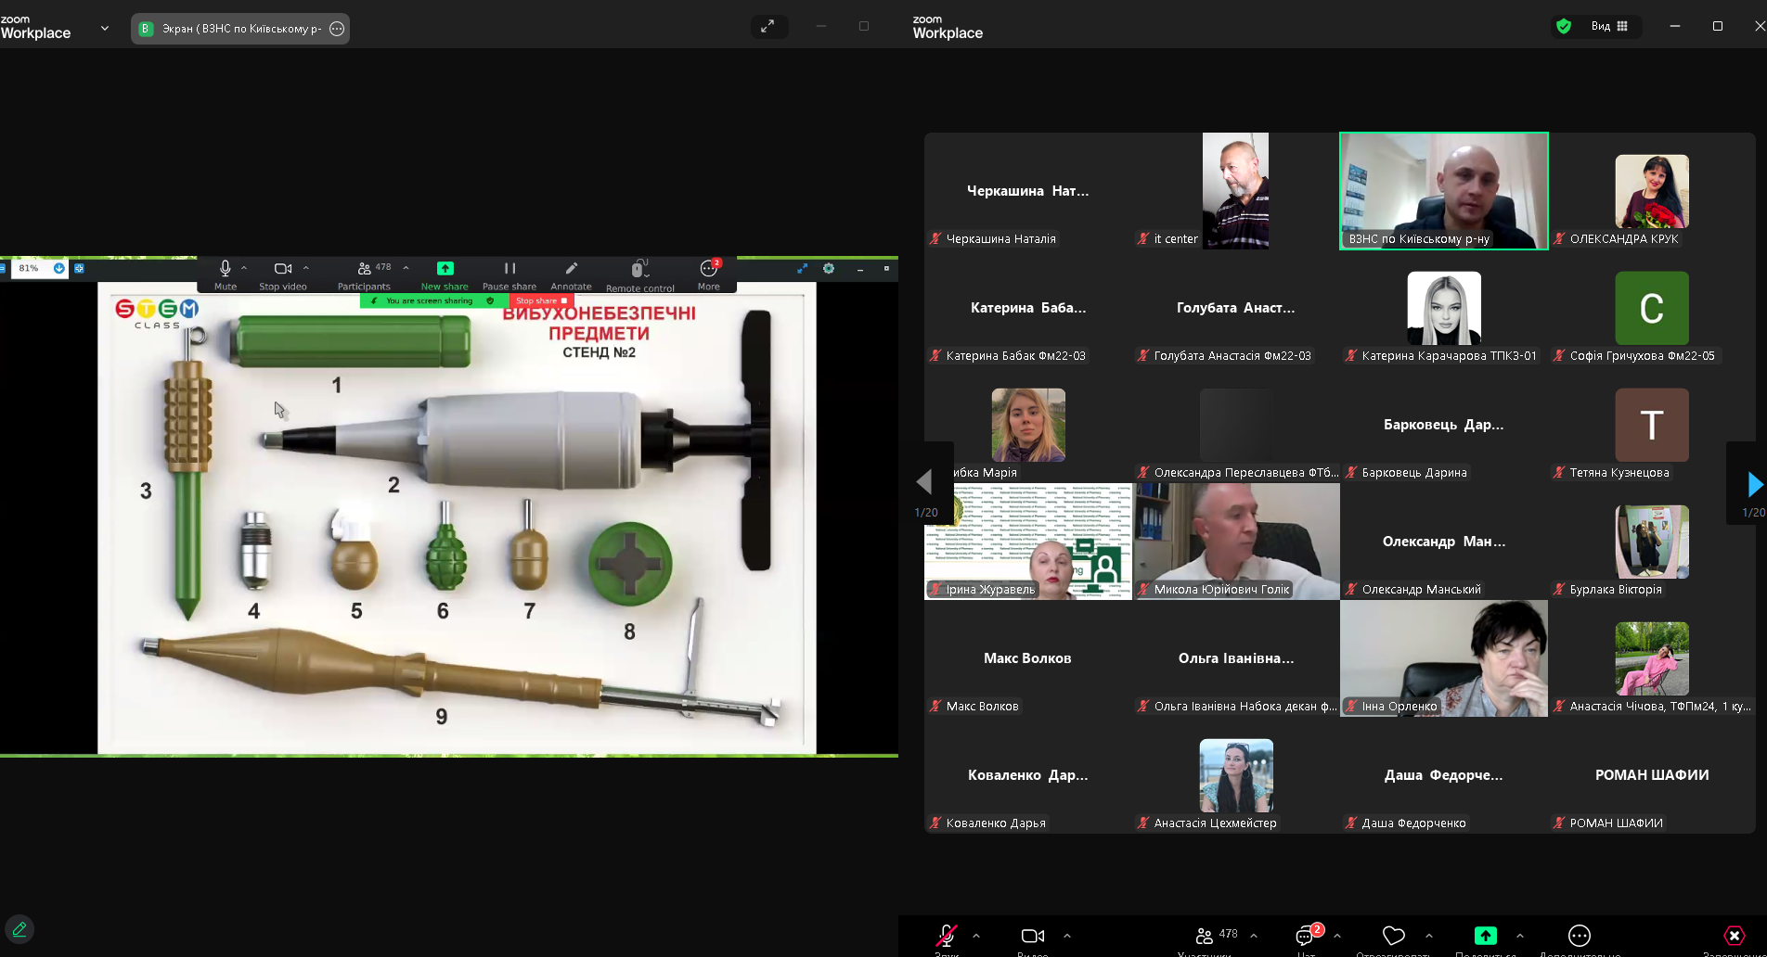This screenshot has width=1767, height=957.
Task: Click the red Stop share button
Action: (x=541, y=300)
